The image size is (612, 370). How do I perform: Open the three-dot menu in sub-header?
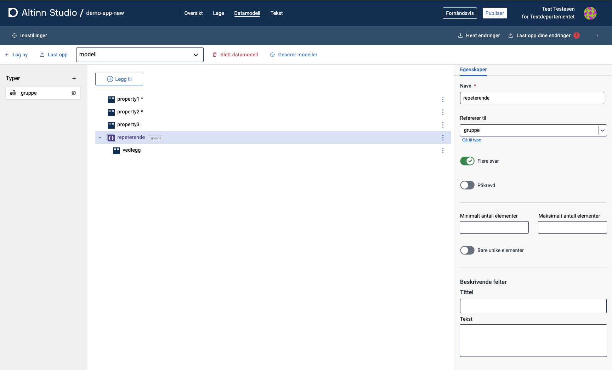point(597,35)
